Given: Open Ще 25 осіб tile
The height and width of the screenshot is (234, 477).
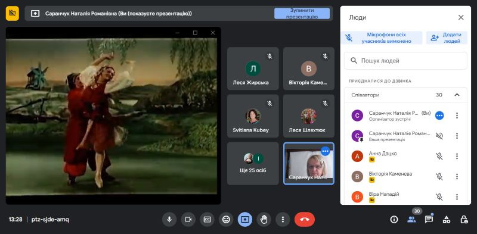Looking at the screenshot, I should (x=253, y=164).
